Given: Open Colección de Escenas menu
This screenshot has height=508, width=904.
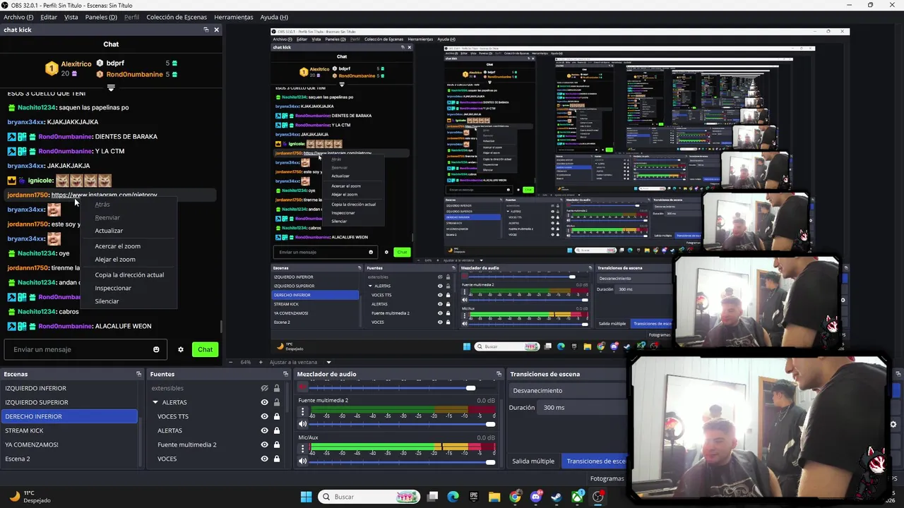Looking at the screenshot, I should 177,17.
